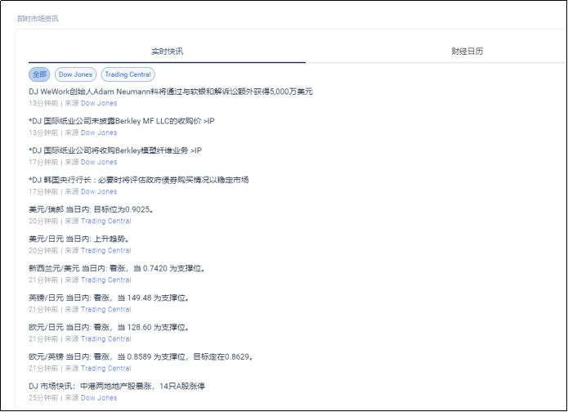
Task: Open headline 国际纸业公司将收购Berkley模塑纤维业务
Action: pyautogui.click(x=114, y=150)
